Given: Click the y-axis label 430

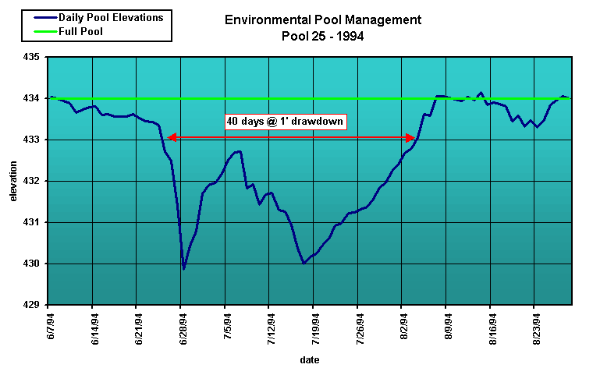Looking at the screenshot, I should pyautogui.click(x=31, y=264).
